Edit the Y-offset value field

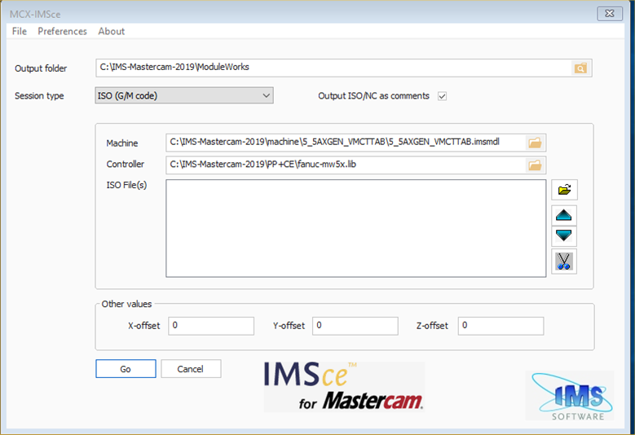(355, 326)
